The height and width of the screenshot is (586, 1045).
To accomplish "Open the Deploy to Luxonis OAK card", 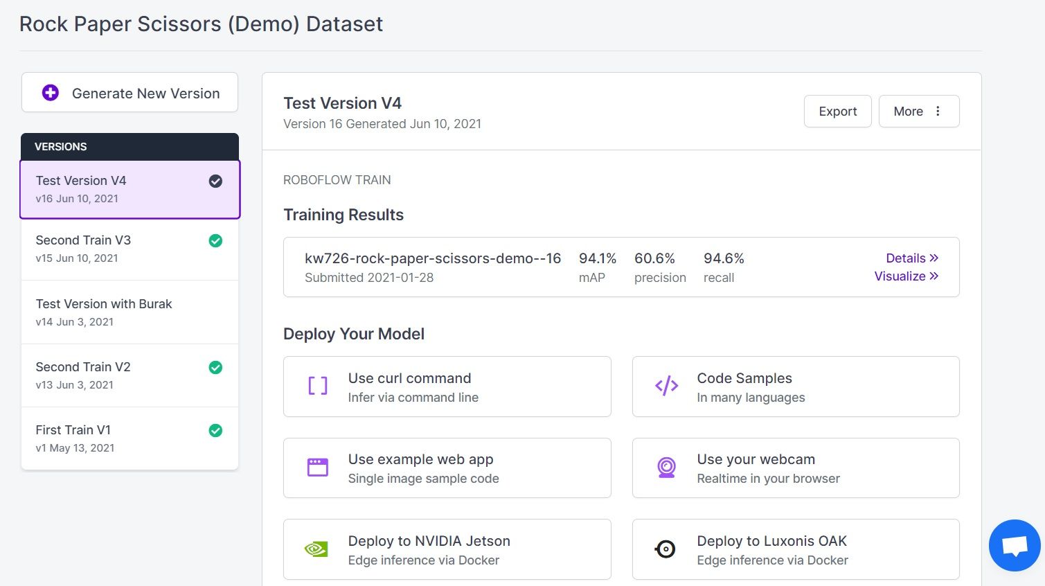I will click(796, 549).
